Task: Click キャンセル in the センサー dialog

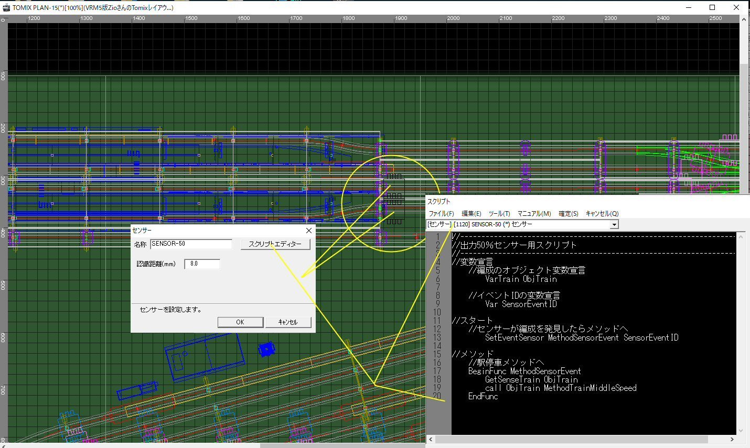Action: [x=288, y=322]
